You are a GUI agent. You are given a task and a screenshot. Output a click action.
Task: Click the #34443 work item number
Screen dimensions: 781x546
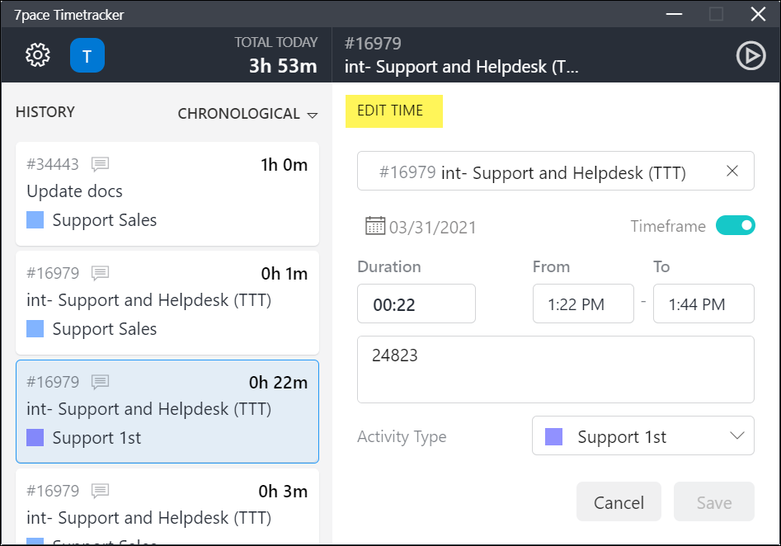(53, 164)
